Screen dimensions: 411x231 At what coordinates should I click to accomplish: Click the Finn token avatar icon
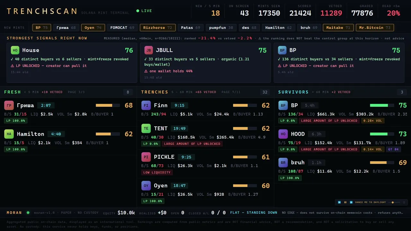coord(146,105)
